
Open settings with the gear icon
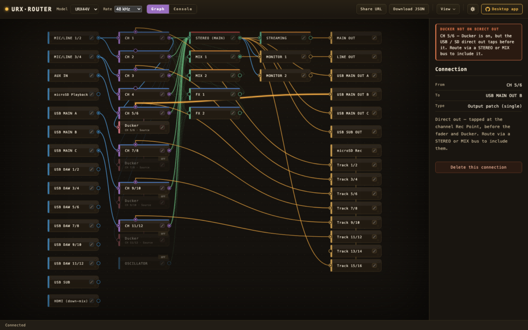click(472, 9)
